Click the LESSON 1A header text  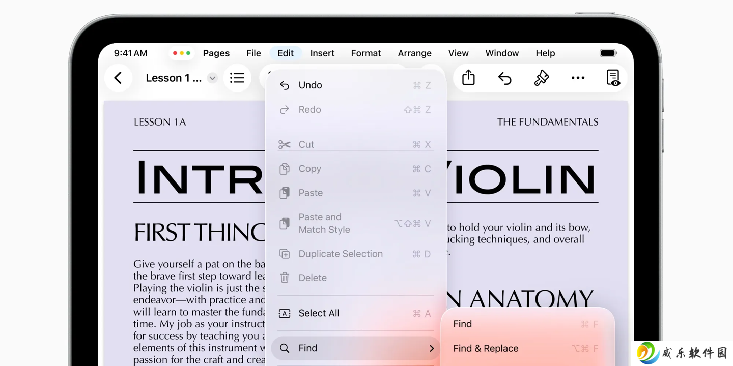click(160, 122)
